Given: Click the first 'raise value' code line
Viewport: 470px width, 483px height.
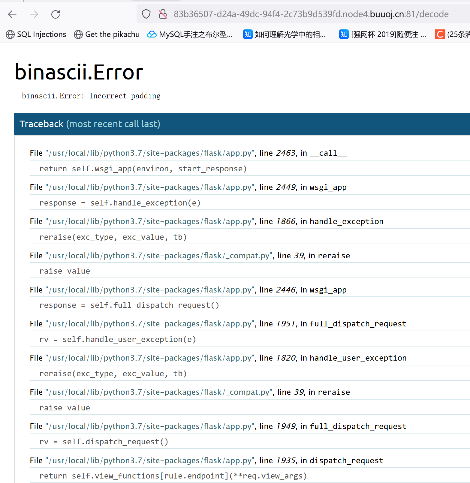Looking at the screenshot, I should coord(250,271).
